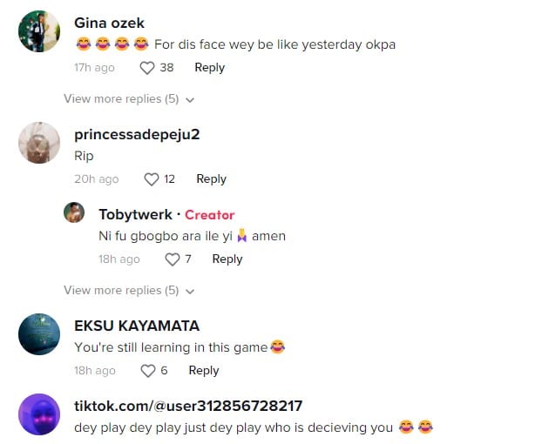Reply to Gina ozek's comment

tap(209, 68)
